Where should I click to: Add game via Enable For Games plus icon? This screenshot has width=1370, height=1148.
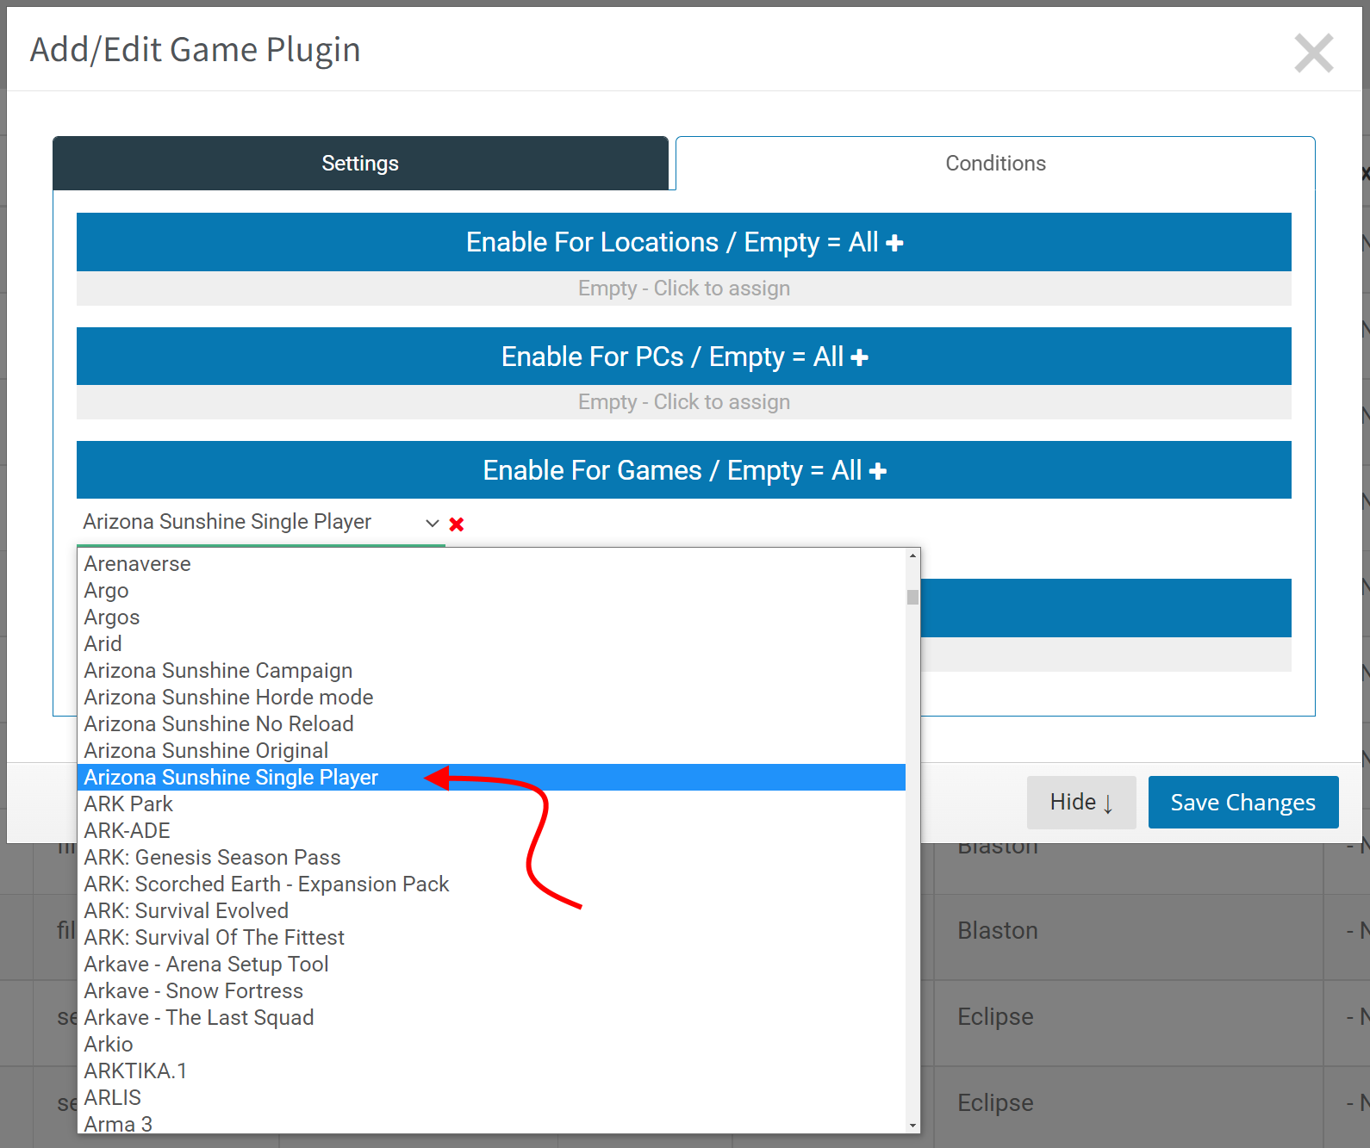click(878, 471)
